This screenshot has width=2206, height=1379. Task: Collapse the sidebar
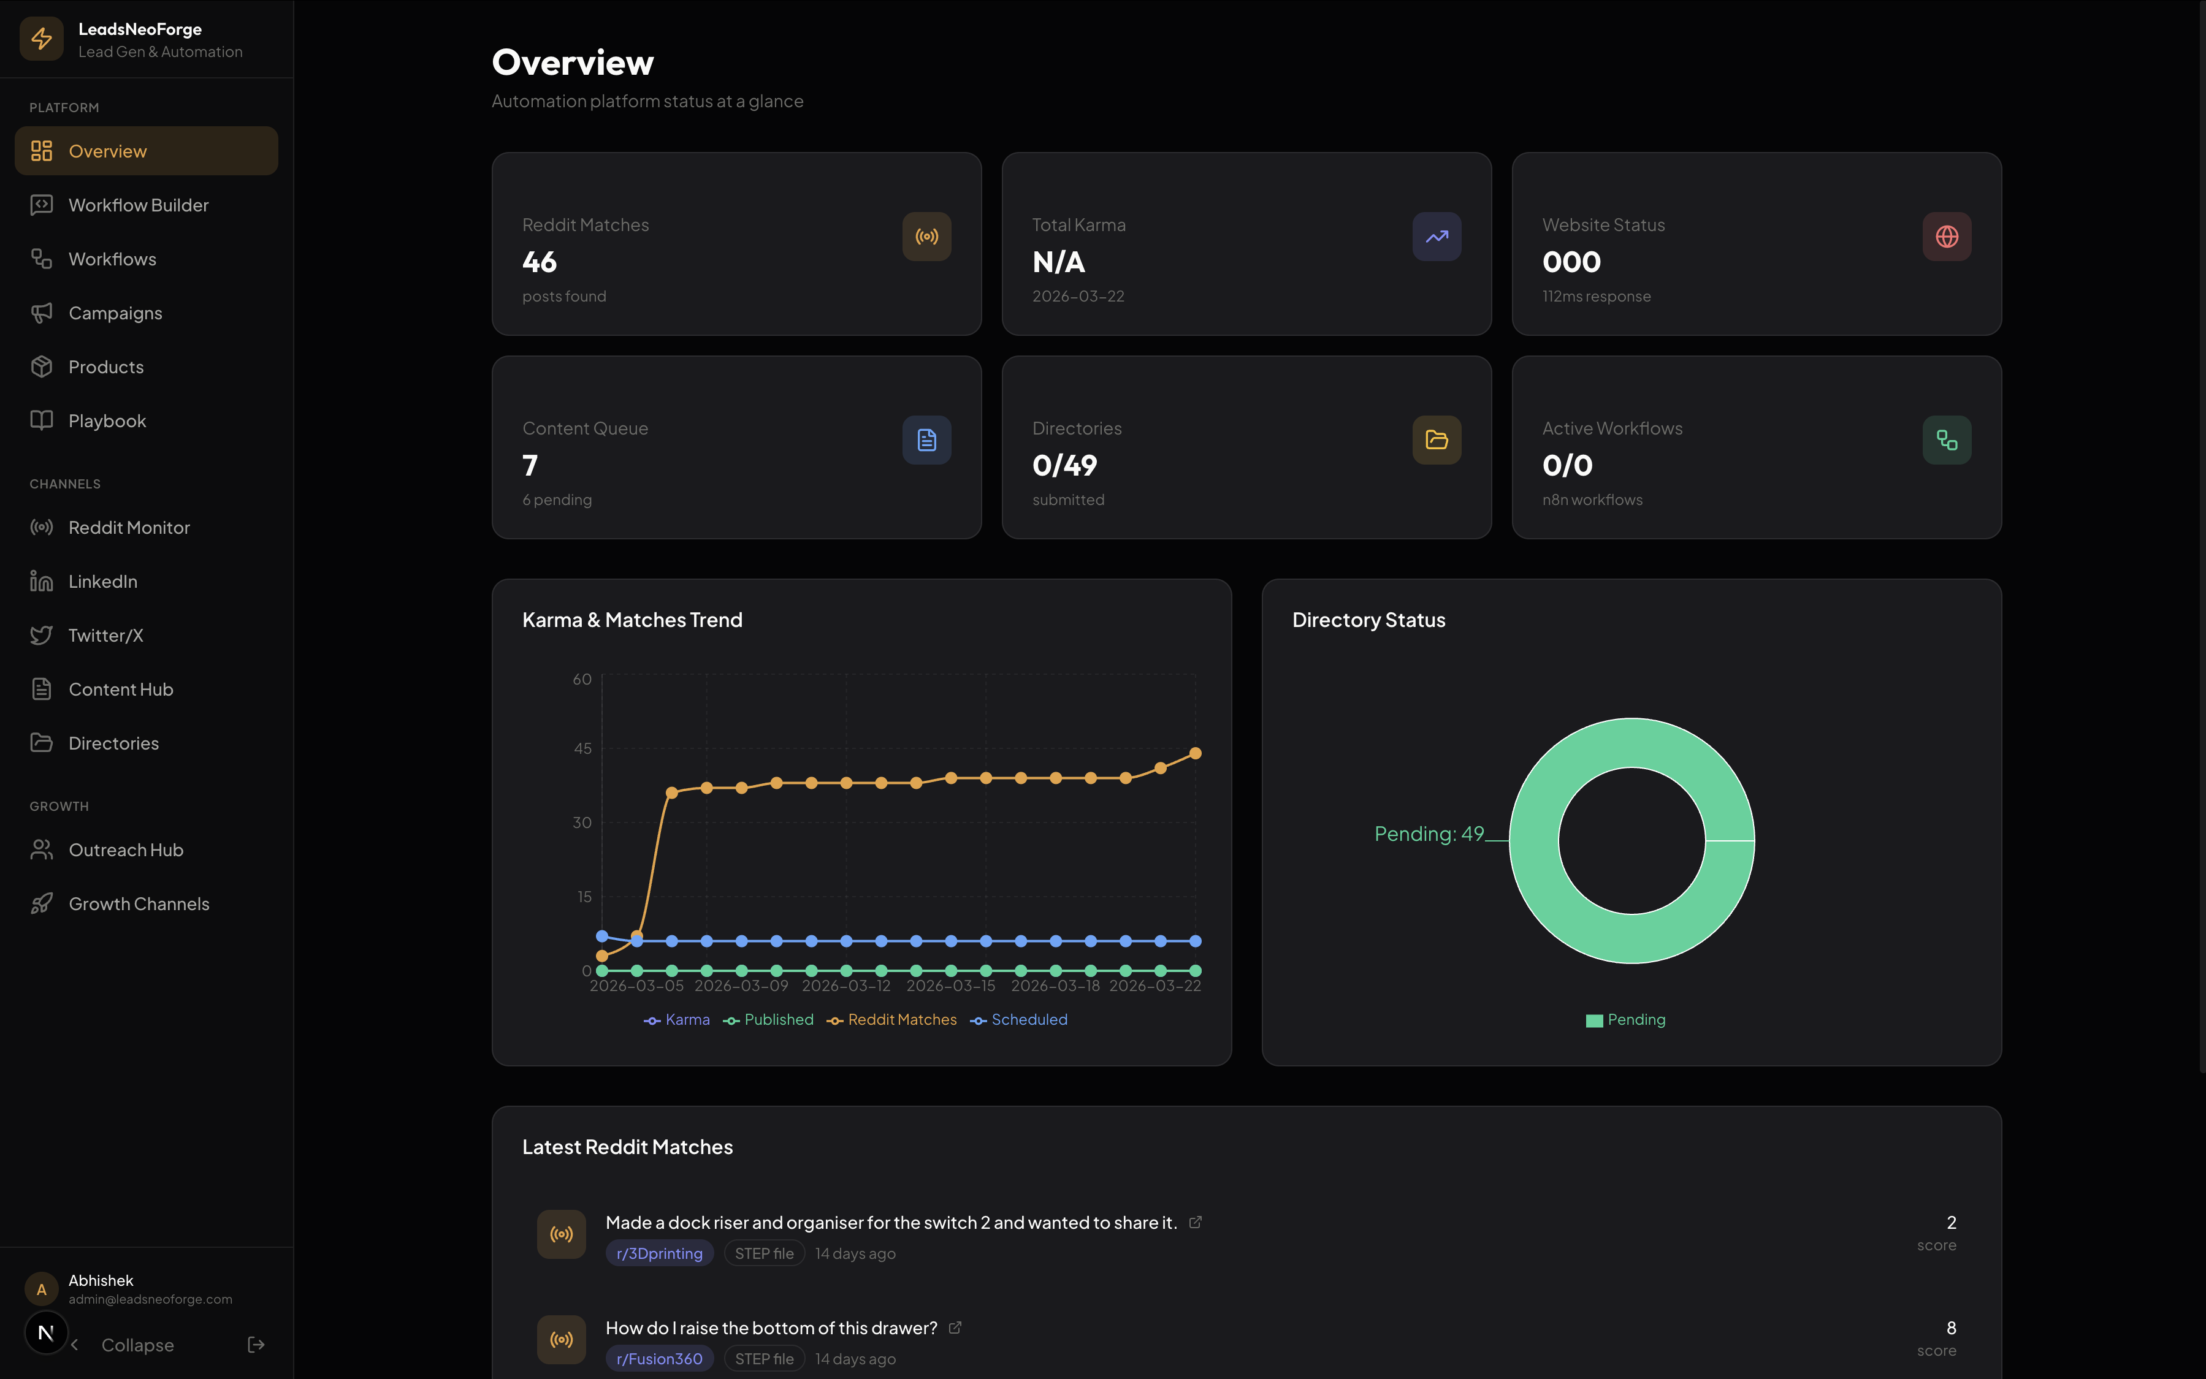[136, 1344]
